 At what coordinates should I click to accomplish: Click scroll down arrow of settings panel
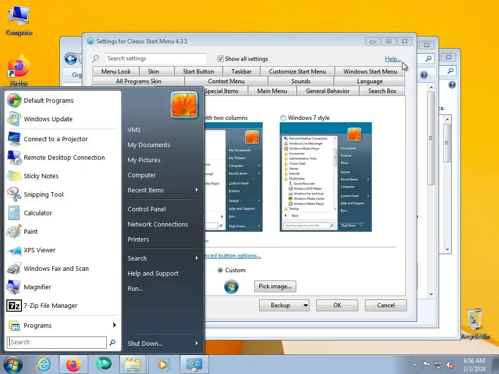(431, 294)
